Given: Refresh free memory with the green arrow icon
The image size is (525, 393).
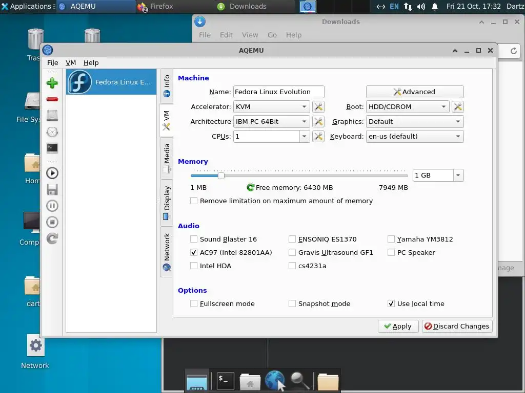Looking at the screenshot, I should tap(250, 187).
